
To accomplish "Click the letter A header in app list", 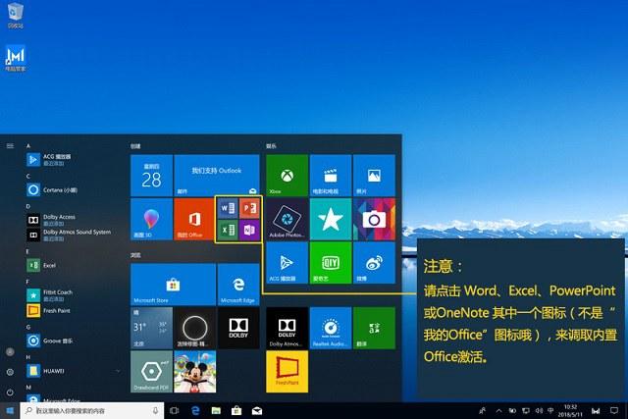I will pyautogui.click(x=28, y=146).
